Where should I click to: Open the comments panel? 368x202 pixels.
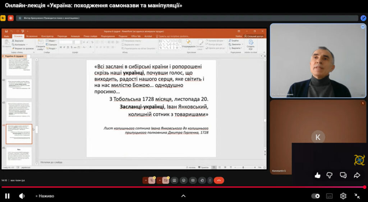[343, 175]
